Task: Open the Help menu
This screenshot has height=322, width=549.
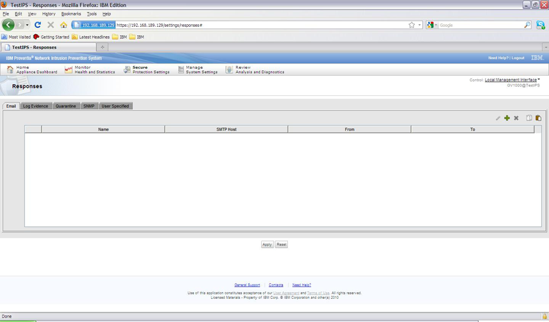Action: click(106, 13)
